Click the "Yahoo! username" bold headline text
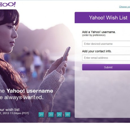The image size is (130, 124). coord(30,91)
